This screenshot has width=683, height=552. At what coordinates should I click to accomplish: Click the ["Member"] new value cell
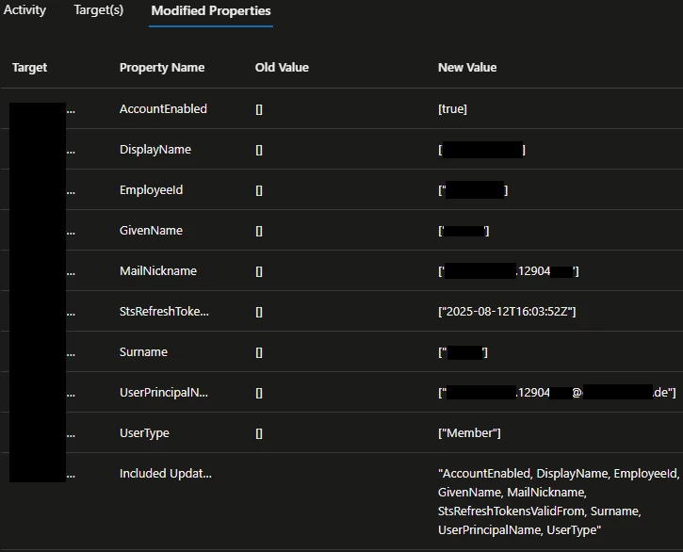pyautogui.click(x=469, y=433)
